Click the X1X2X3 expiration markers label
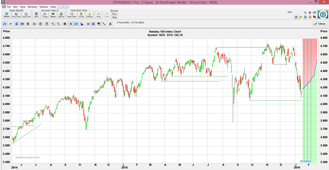Screen dimensions: 329x170 pyautogui.click(x=305, y=161)
